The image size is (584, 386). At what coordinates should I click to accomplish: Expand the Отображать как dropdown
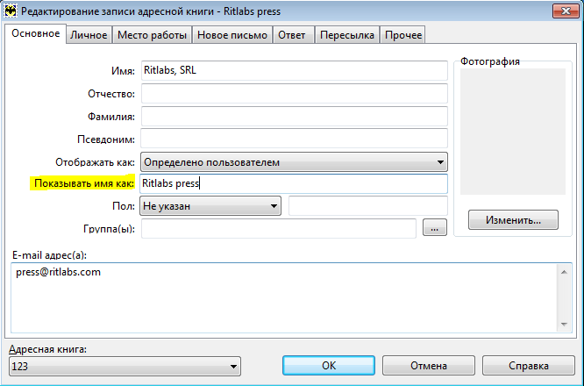[x=295, y=162]
